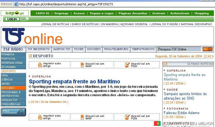Select Internacional in the left sidebar
The image size is (215, 127).
click(12, 63)
